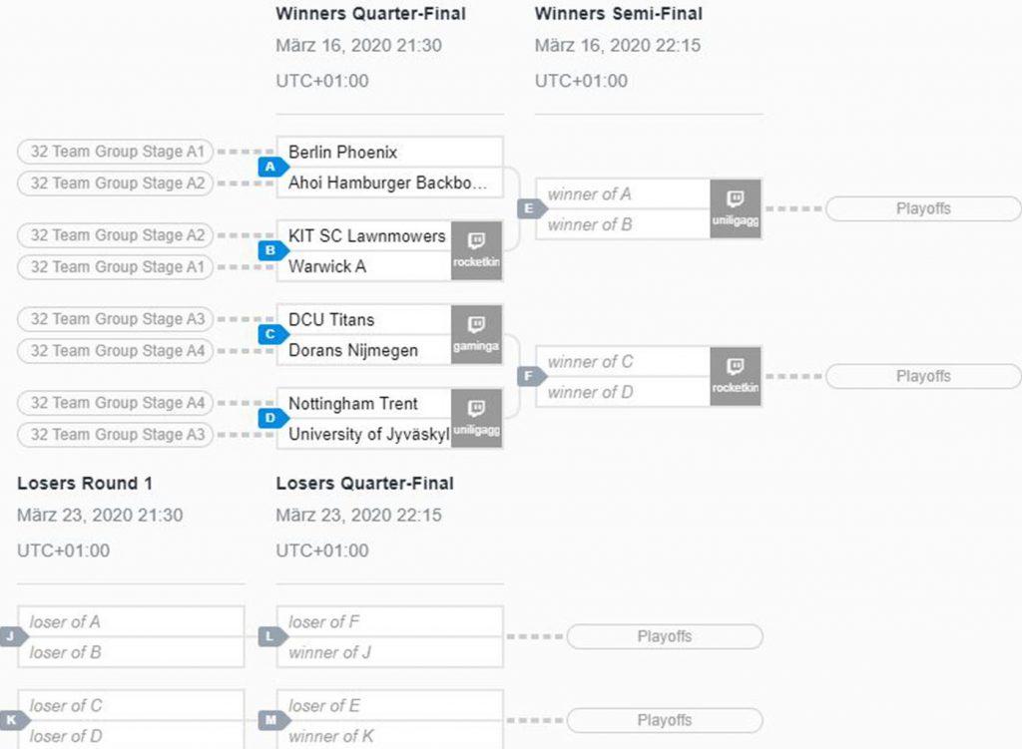This screenshot has width=1022, height=749.
Task: Click the blue match A badge
Action: (272, 167)
